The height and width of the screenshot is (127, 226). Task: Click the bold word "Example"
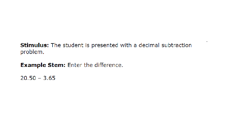(x=33, y=65)
